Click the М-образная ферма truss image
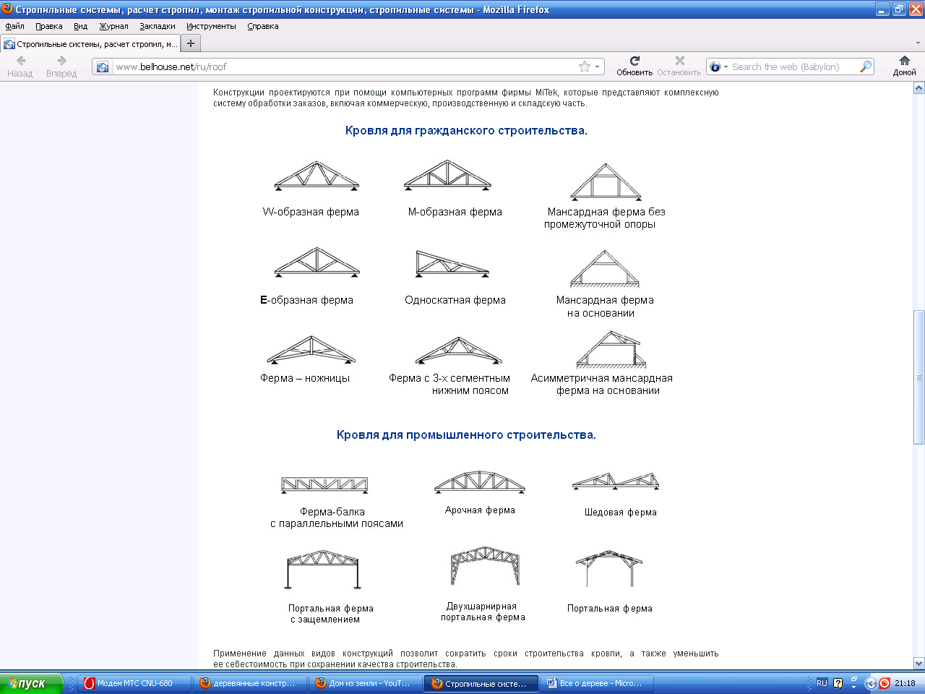The image size is (925, 694). 447,176
